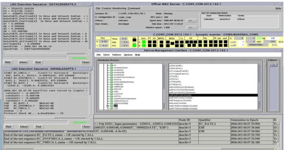This screenshot has width=284, height=150.
Task: Click the DATAGENERATR.2 vertical scrollbar
Action: pyautogui.click(x=90, y=29)
